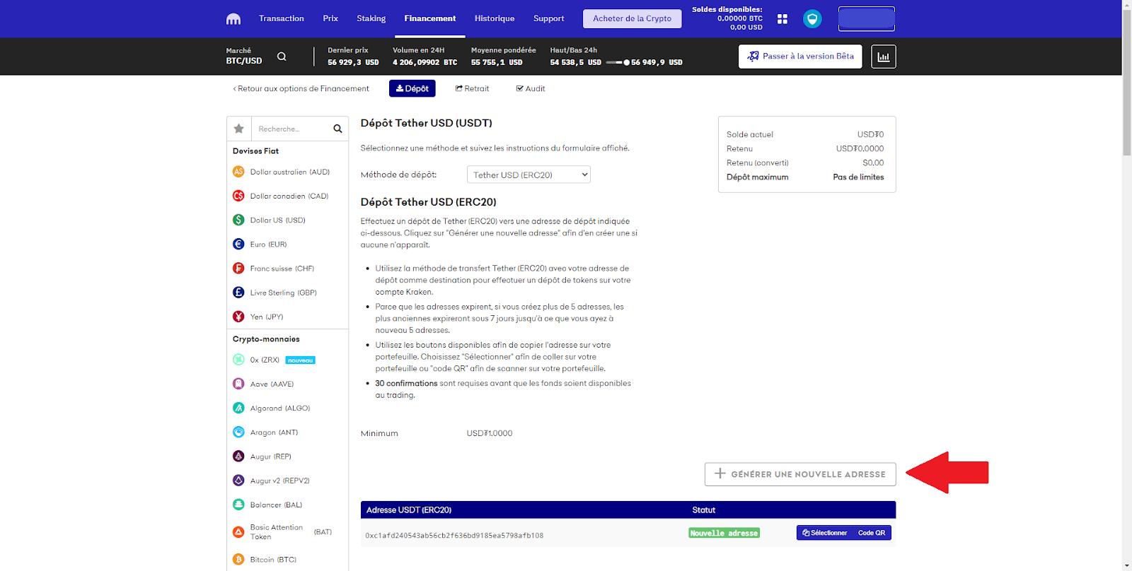The width and height of the screenshot is (1132, 571).
Task: Select Franc suisse (CHF) icon
Action: pos(238,268)
